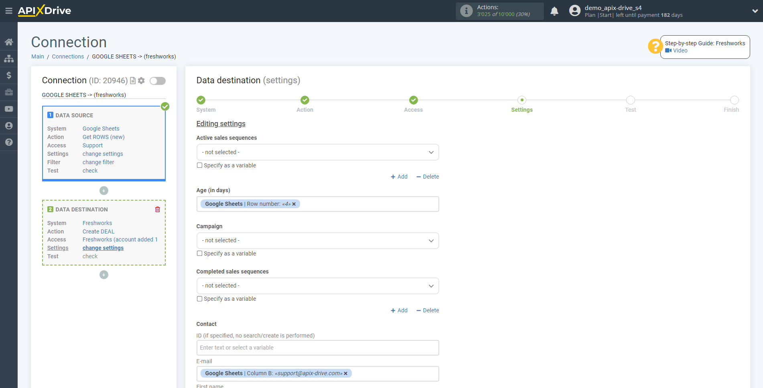The width and height of the screenshot is (763, 388).
Task: Remove the Column B e-mail tag
Action: [x=346, y=374]
